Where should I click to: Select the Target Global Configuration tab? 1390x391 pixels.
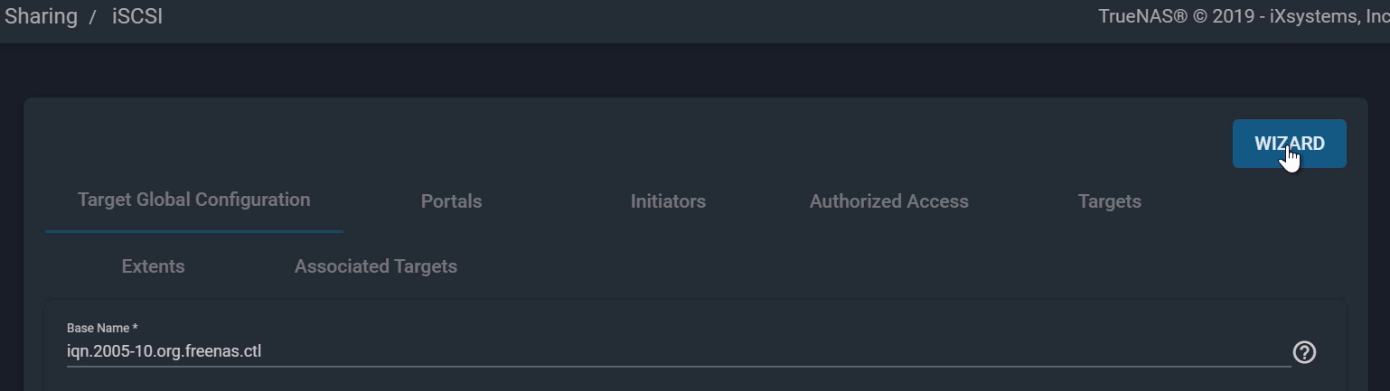(x=193, y=200)
